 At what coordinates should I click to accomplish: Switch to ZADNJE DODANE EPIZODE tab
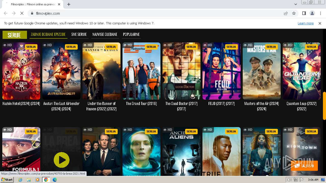tap(48, 34)
